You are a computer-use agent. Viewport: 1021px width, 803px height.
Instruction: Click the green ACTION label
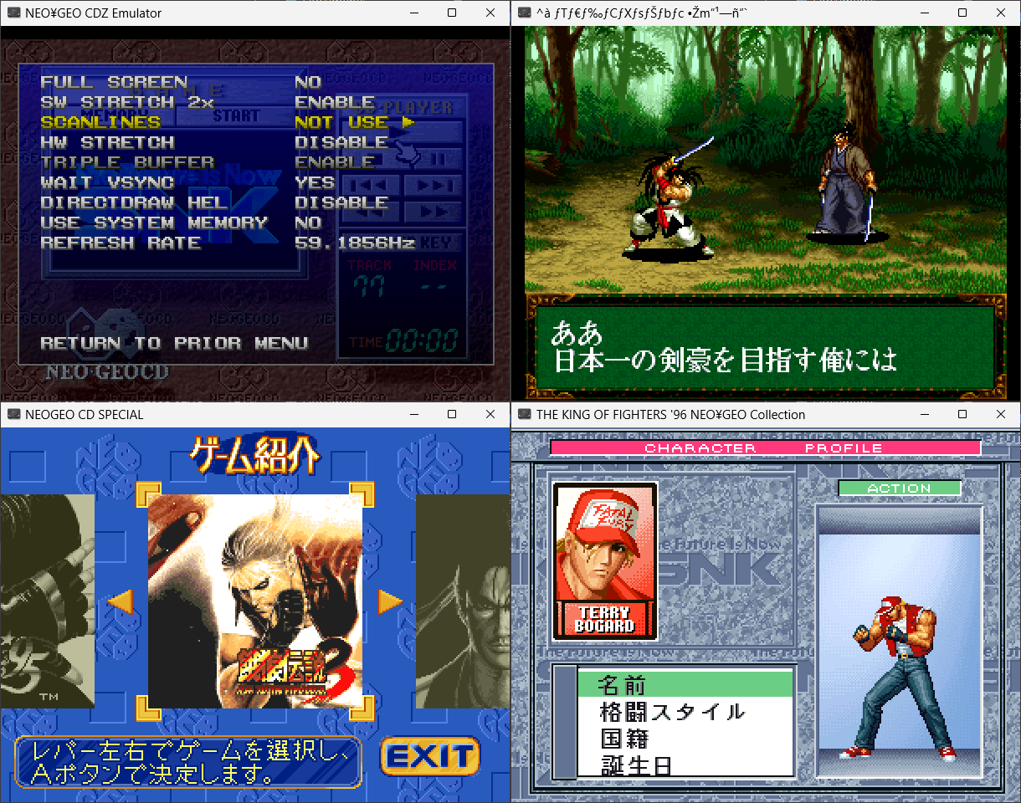pyautogui.click(x=900, y=488)
